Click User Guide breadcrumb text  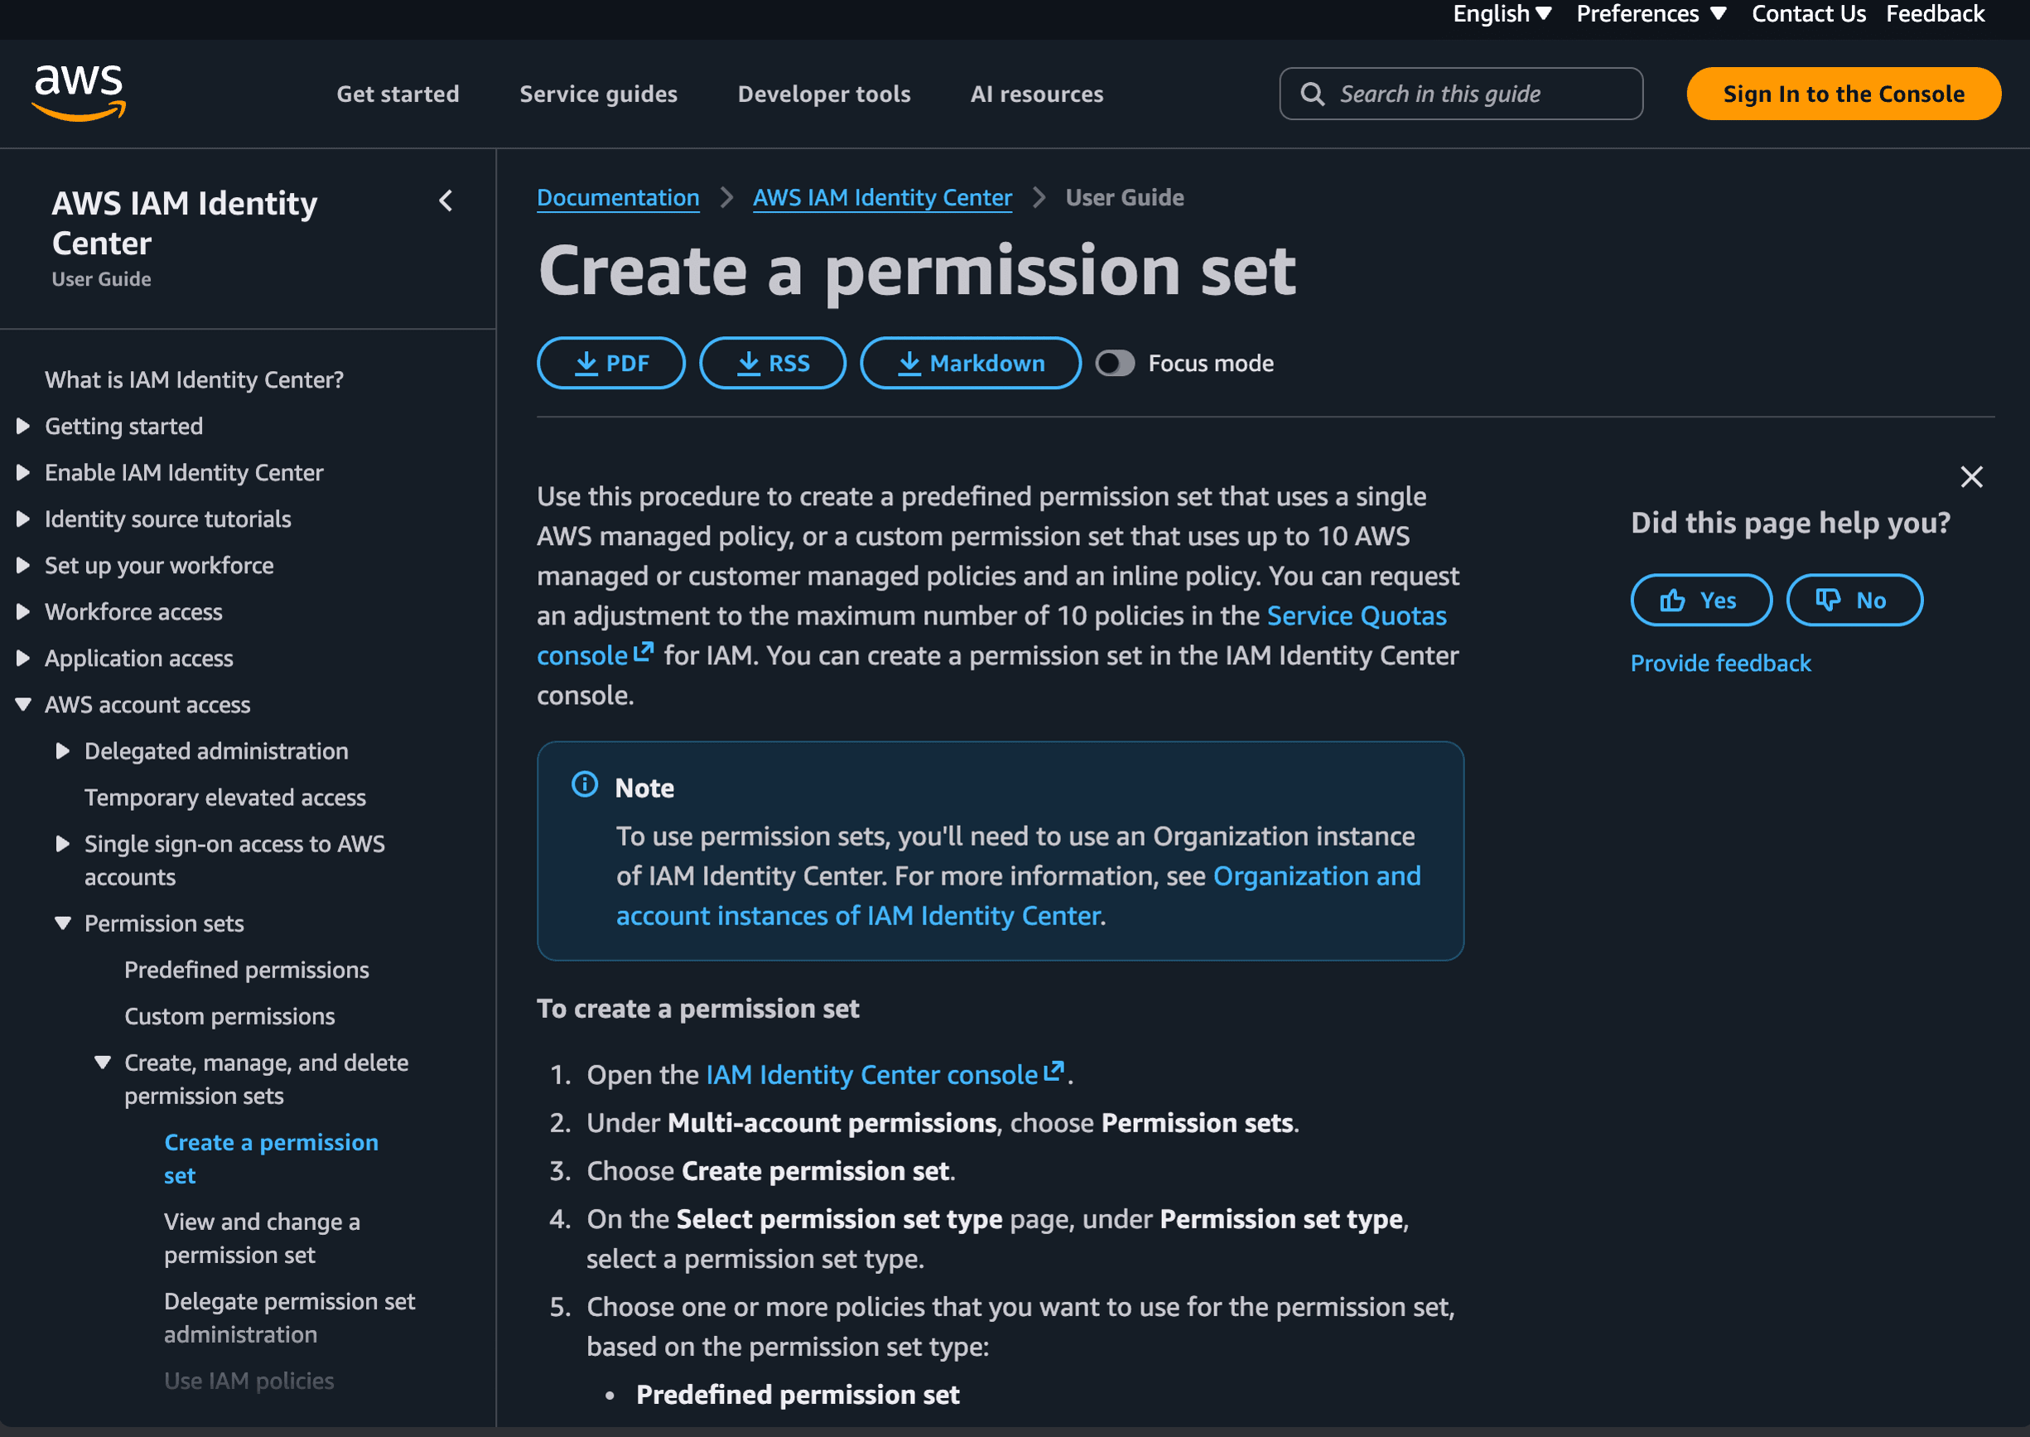pos(1124,197)
